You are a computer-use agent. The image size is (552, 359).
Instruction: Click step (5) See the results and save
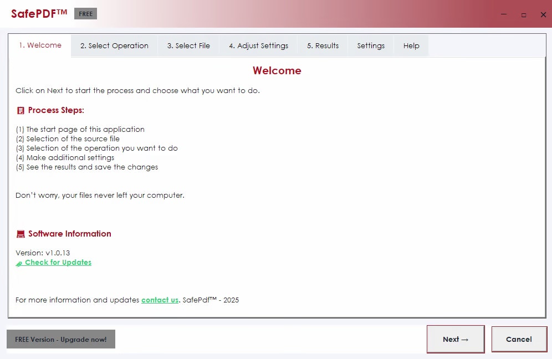click(x=86, y=167)
